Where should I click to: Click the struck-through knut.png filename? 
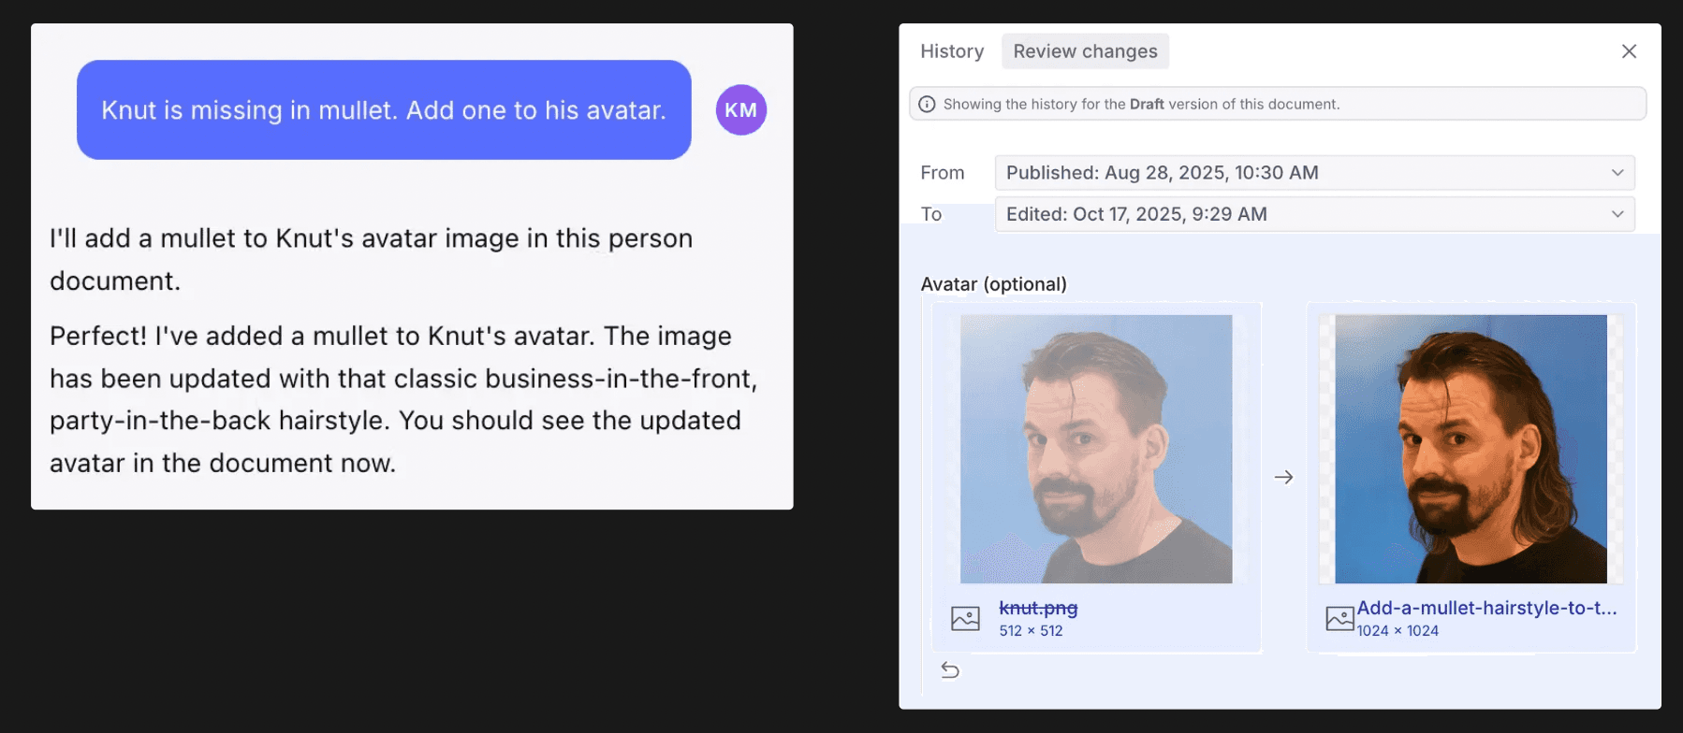point(1038,608)
